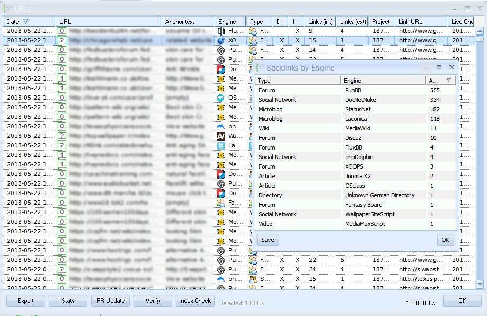Viewport: 487px width, 316px height.
Task: Save the Backlinks by Engine report
Action: click(x=268, y=240)
